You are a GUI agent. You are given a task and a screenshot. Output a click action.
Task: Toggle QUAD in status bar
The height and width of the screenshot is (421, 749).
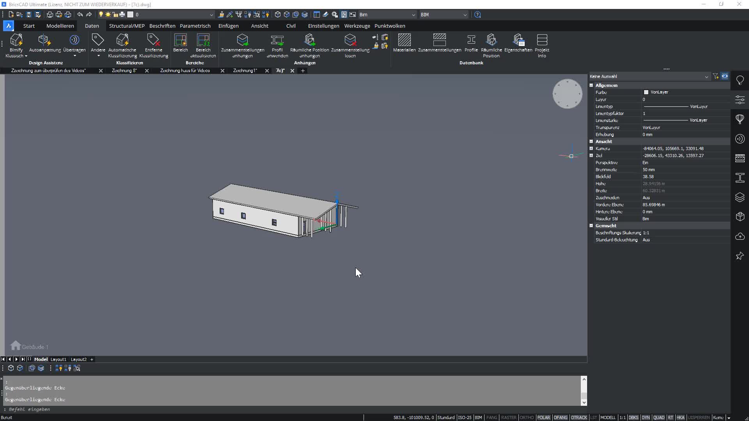[659, 417]
